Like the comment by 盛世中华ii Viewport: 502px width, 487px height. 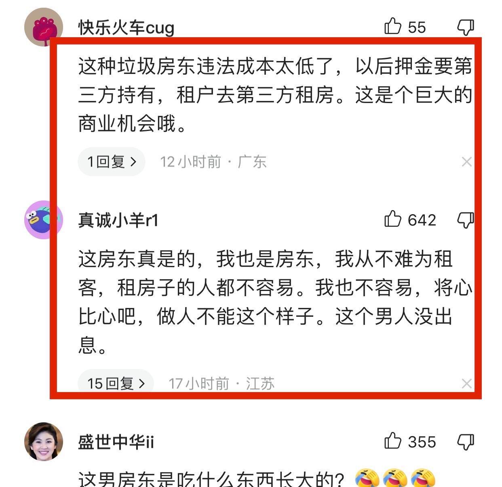tap(392, 441)
